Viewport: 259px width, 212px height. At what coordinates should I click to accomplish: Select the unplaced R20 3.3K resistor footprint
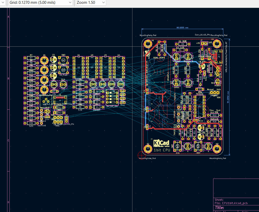click(x=31, y=123)
